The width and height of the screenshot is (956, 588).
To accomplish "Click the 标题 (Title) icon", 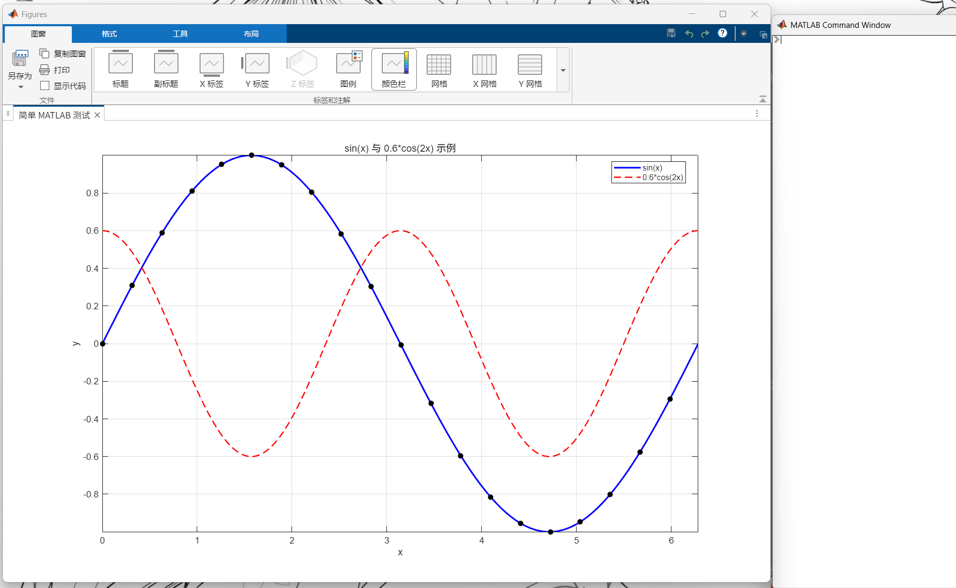I will [121, 69].
